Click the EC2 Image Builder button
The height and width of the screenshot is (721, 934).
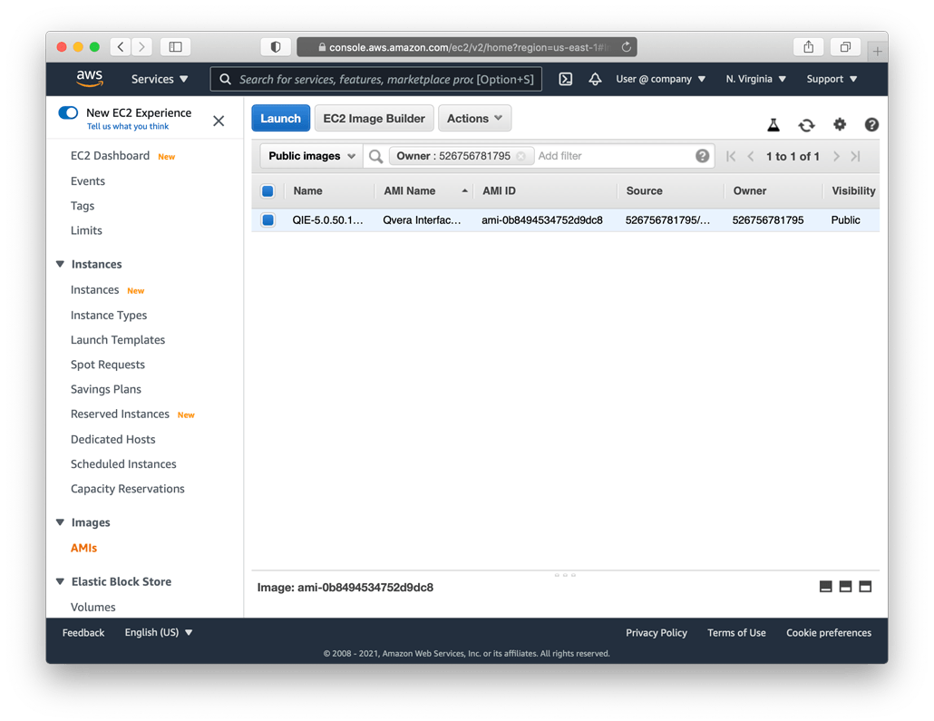375,118
